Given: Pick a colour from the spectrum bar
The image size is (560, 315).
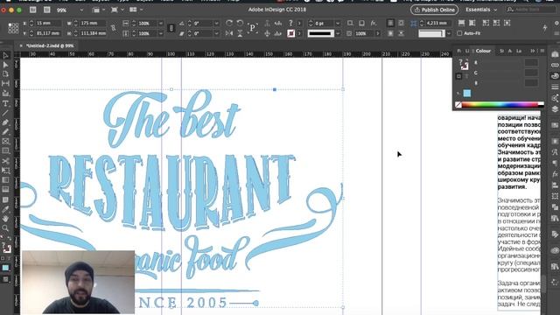Looking at the screenshot, I should tap(500, 105).
